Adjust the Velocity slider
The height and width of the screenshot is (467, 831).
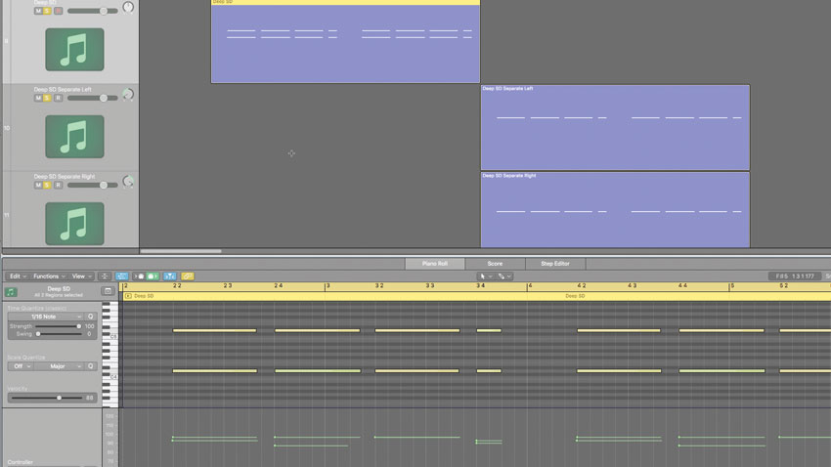pyautogui.click(x=47, y=397)
